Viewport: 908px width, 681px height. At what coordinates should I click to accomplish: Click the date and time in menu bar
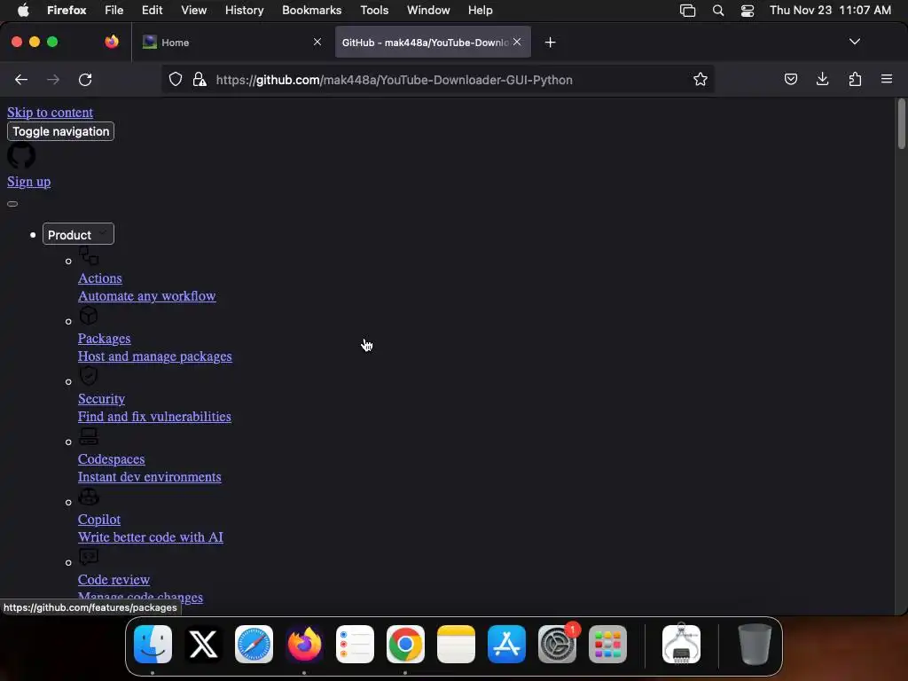coord(830,11)
